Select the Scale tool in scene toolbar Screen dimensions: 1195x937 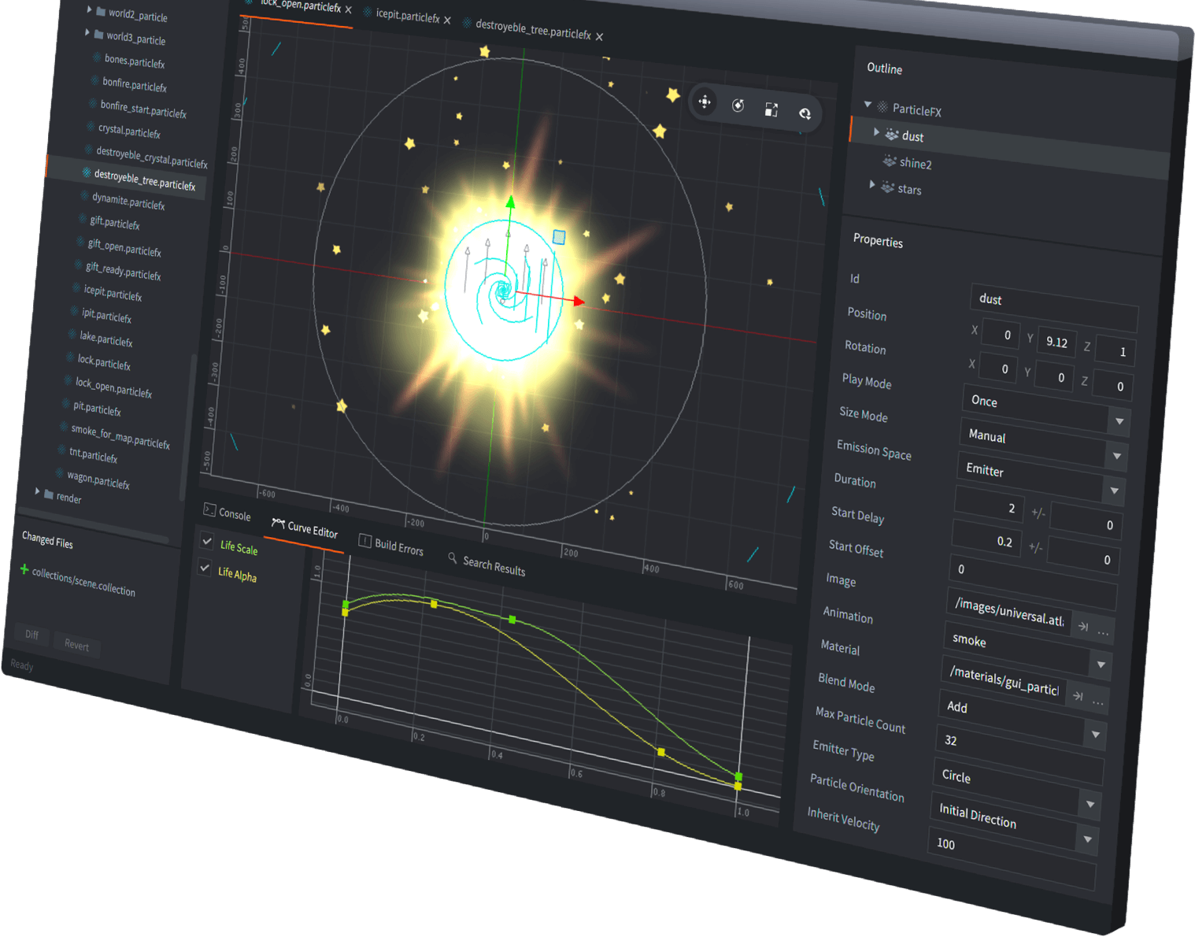tap(771, 109)
